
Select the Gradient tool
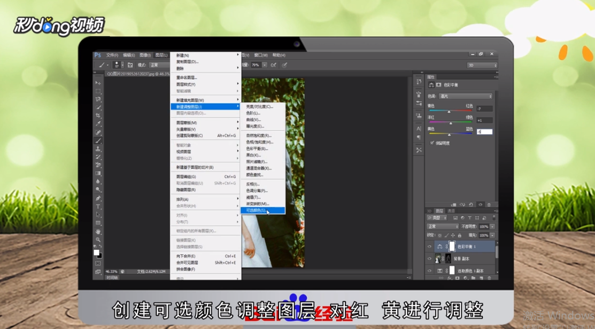(98, 173)
